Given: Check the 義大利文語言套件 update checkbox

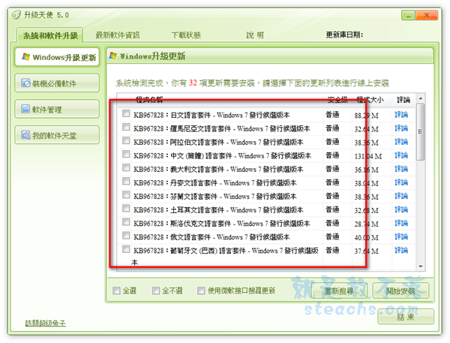Looking at the screenshot, I should pyautogui.click(x=126, y=167).
